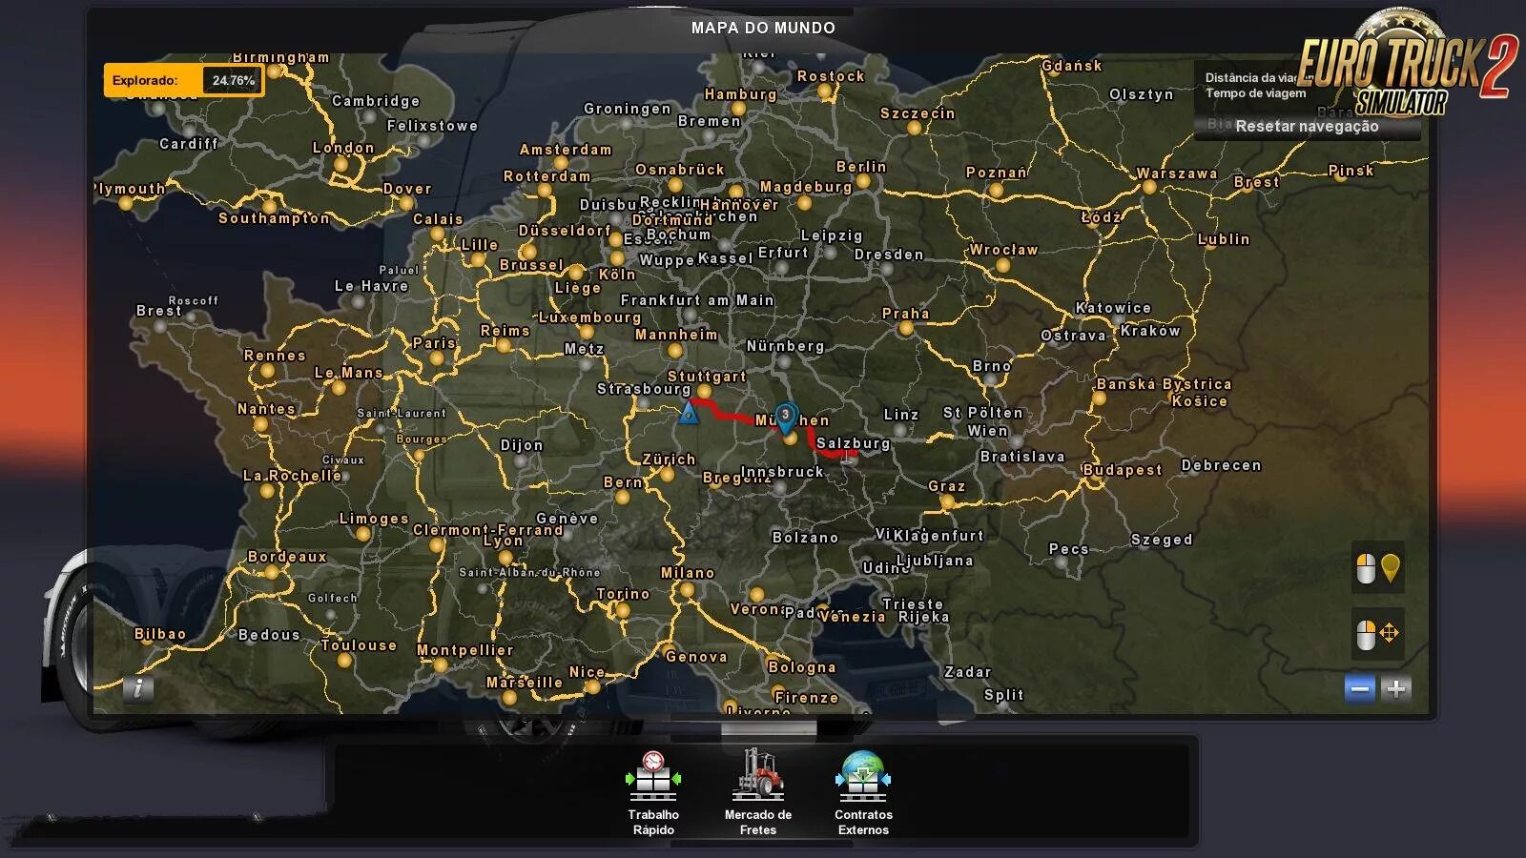Screen dimensions: 1526x858
Task: Click the Frankfurt am Main label
Action: 697,299
